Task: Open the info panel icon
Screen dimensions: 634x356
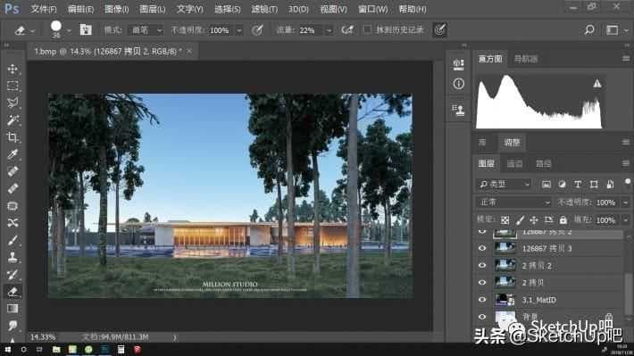Action: [x=458, y=84]
